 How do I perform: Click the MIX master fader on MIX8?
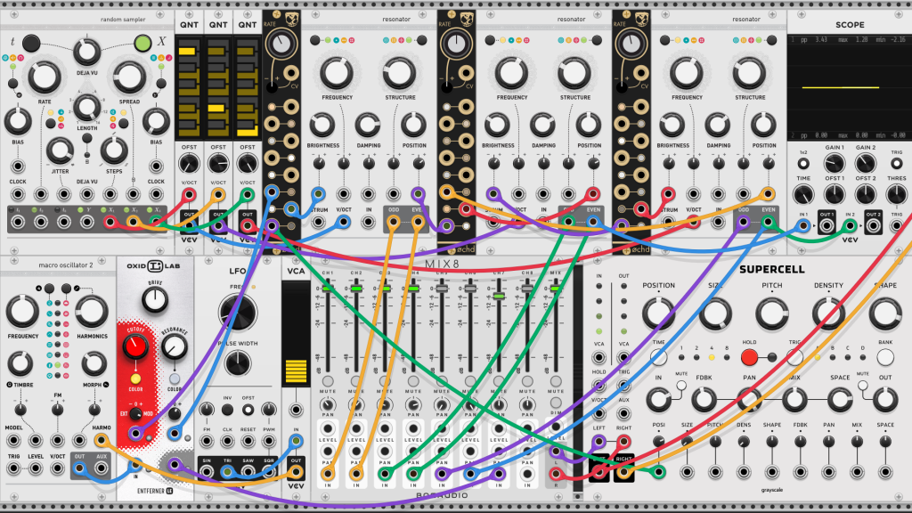click(x=556, y=289)
